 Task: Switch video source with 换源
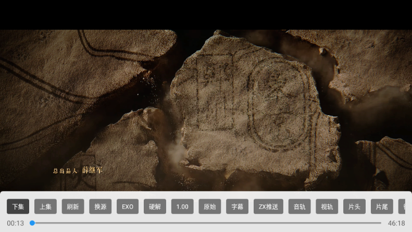pos(100,206)
